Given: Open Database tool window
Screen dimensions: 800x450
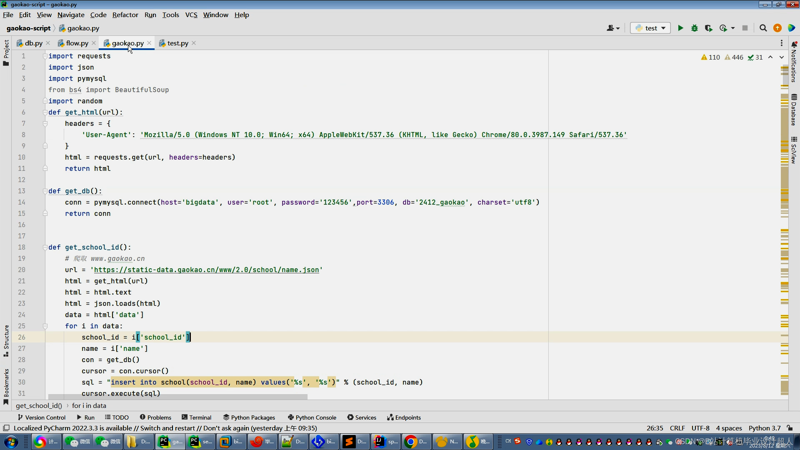Looking at the screenshot, I should (794, 110).
